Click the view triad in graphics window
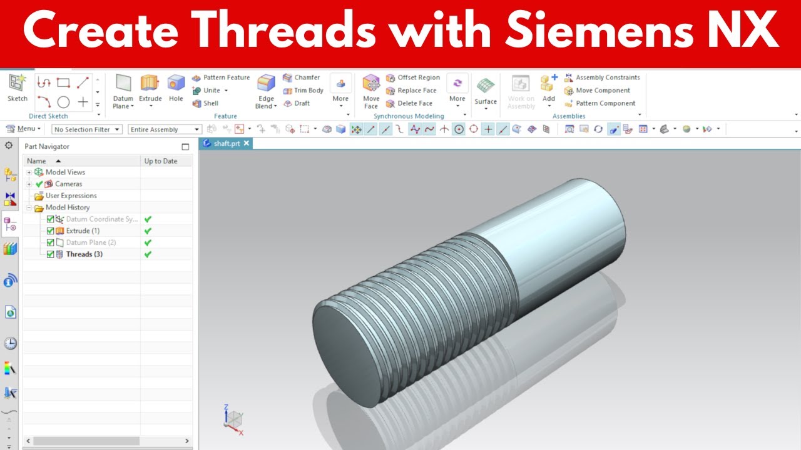Image resolution: width=801 pixels, height=450 pixels. (x=233, y=419)
